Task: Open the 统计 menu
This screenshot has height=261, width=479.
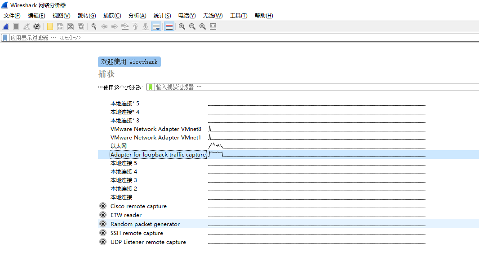Action: [x=162, y=16]
